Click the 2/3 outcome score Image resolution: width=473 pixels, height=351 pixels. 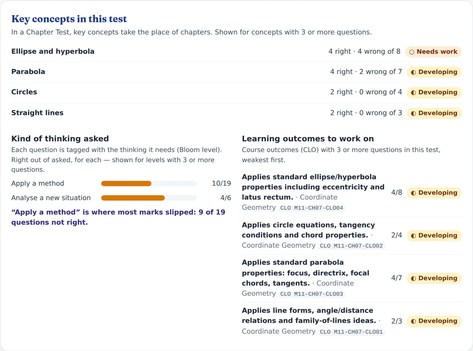(397, 321)
